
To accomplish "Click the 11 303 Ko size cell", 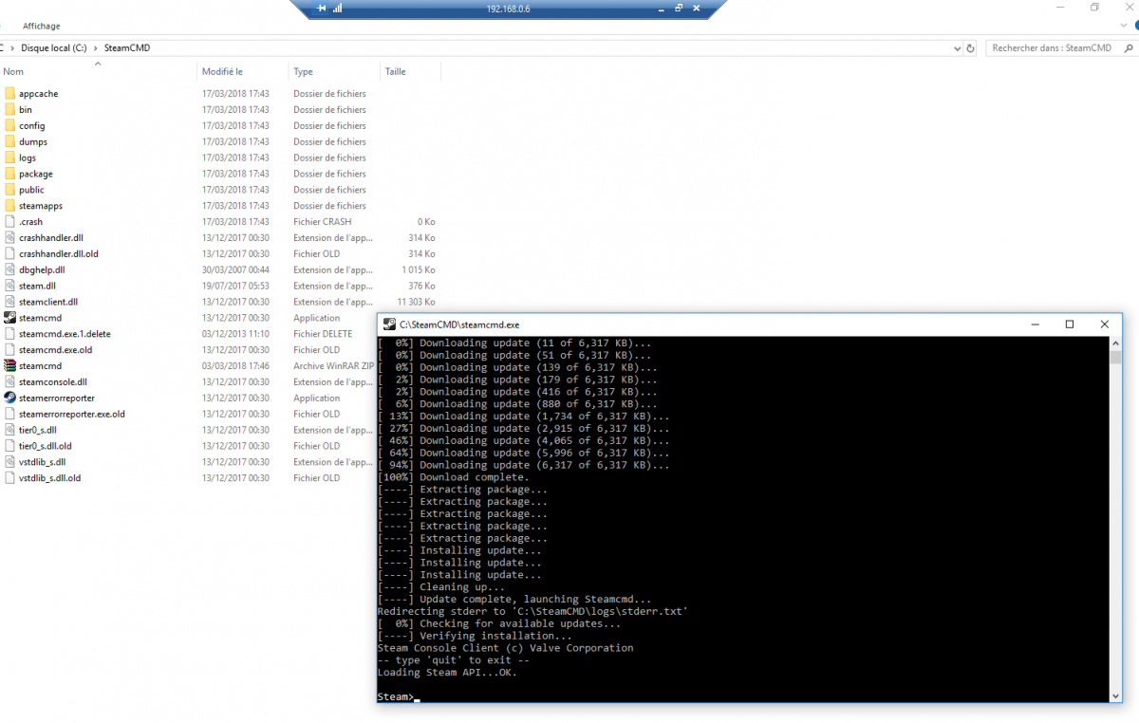I will tap(416, 302).
